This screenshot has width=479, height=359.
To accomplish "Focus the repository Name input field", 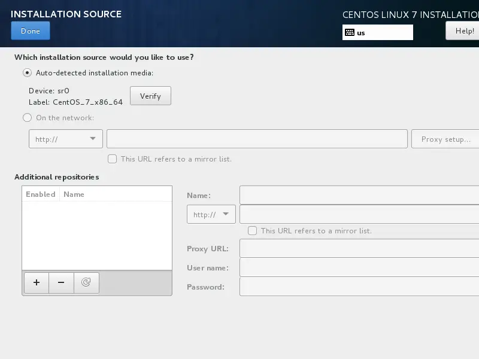I will click(x=359, y=195).
